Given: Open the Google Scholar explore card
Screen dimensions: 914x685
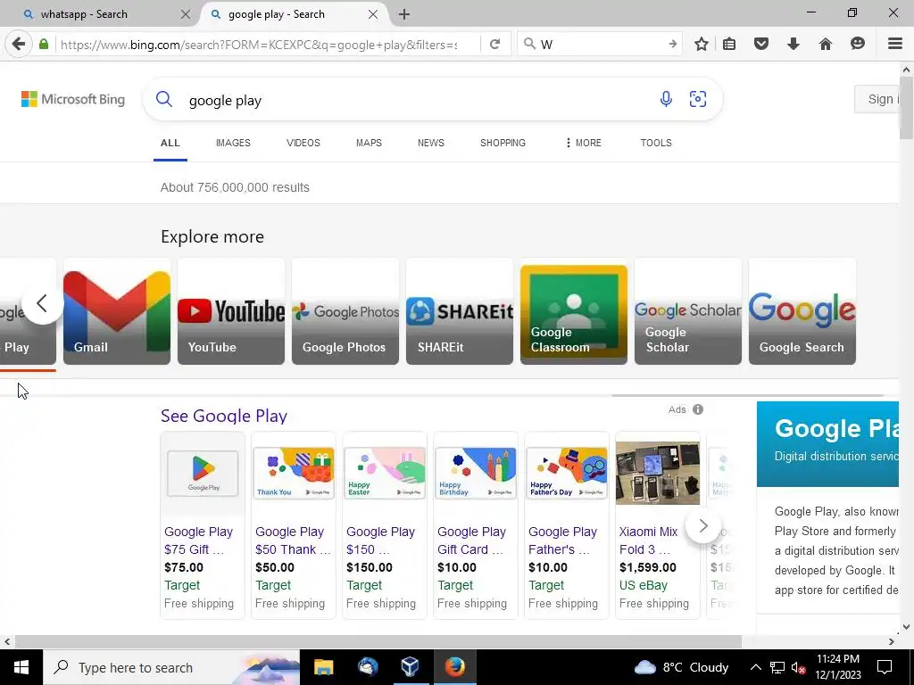Looking at the screenshot, I should pos(688,311).
